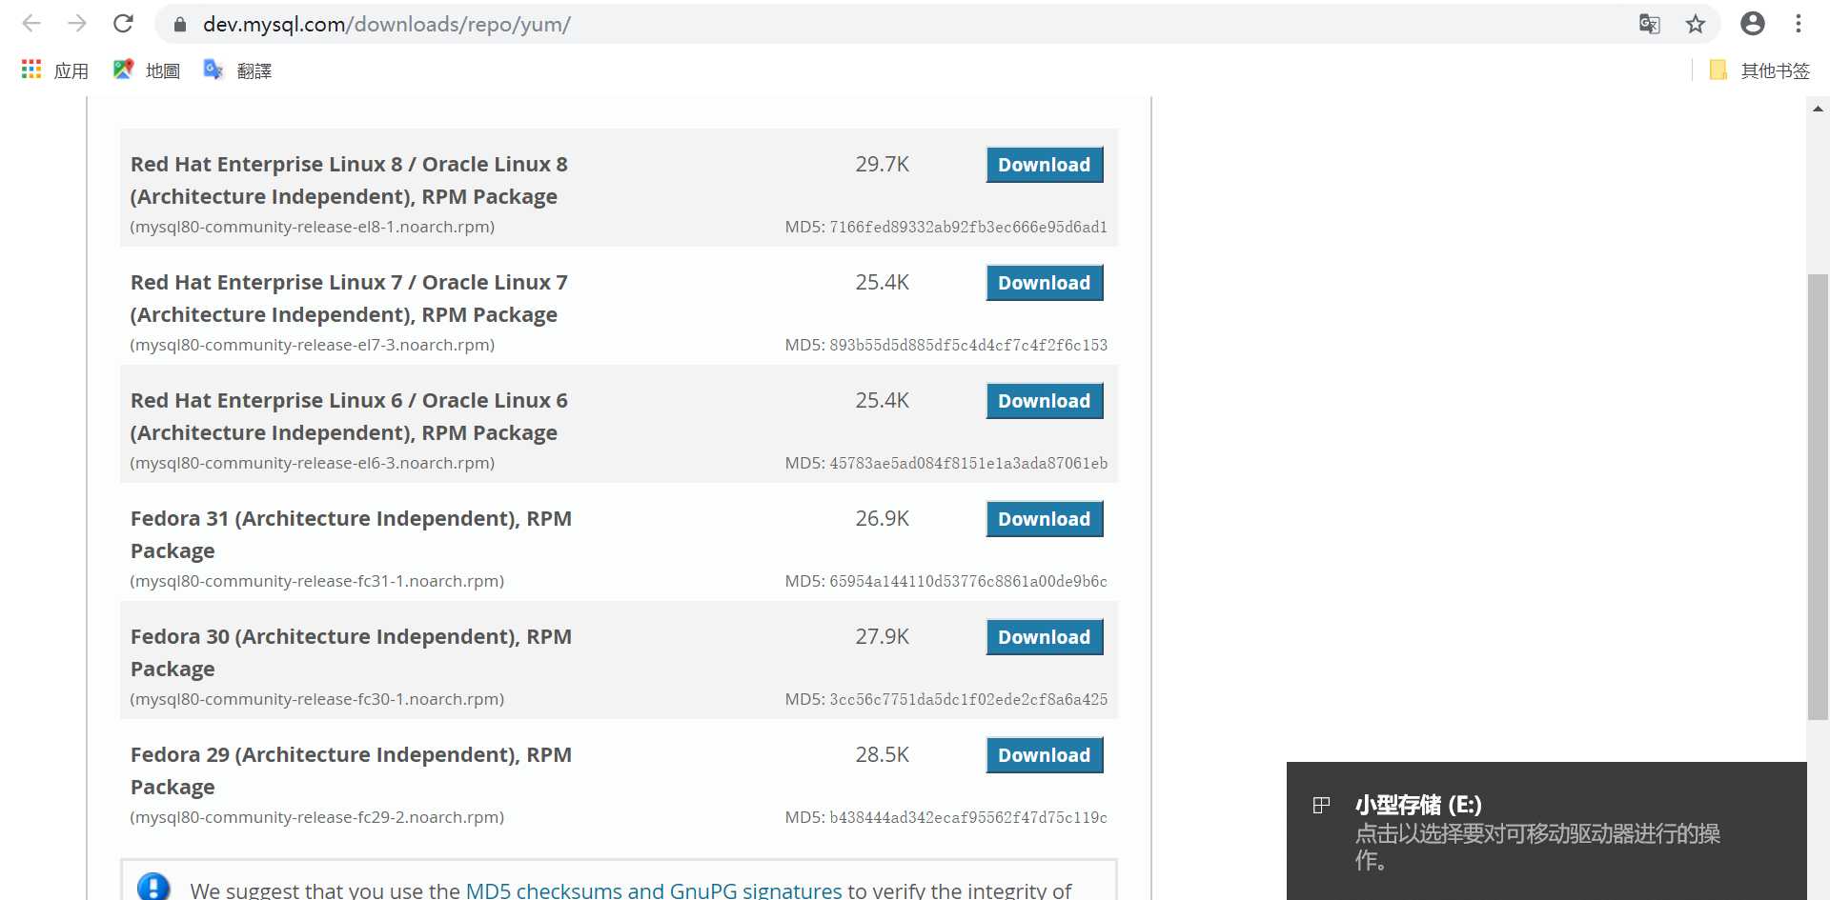Open MD5 checksums and GnuPG signatures link

tap(654, 890)
